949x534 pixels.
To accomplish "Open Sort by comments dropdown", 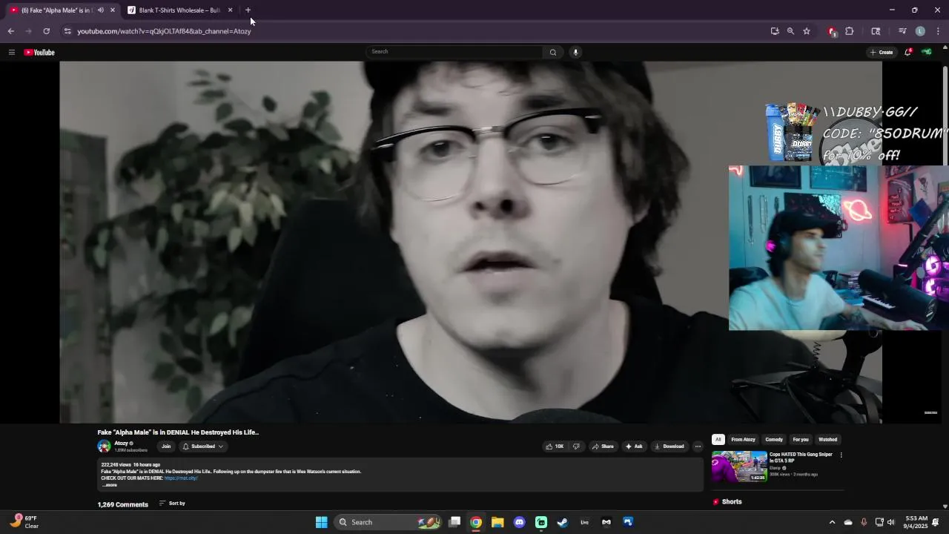I will 172,504.
